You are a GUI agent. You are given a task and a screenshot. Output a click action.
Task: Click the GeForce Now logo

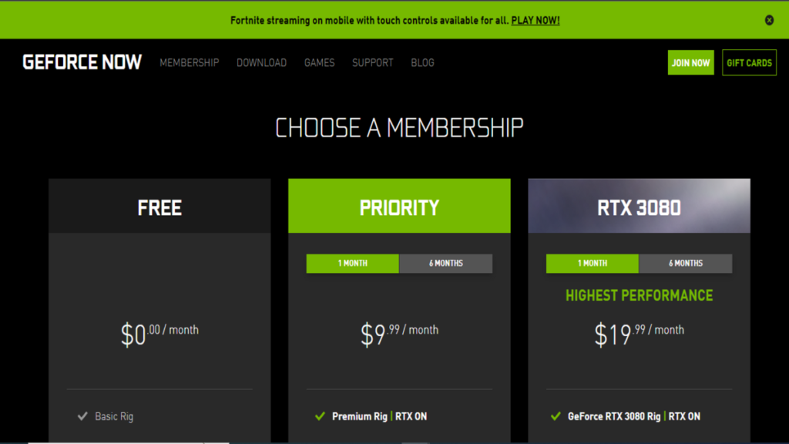click(82, 62)
